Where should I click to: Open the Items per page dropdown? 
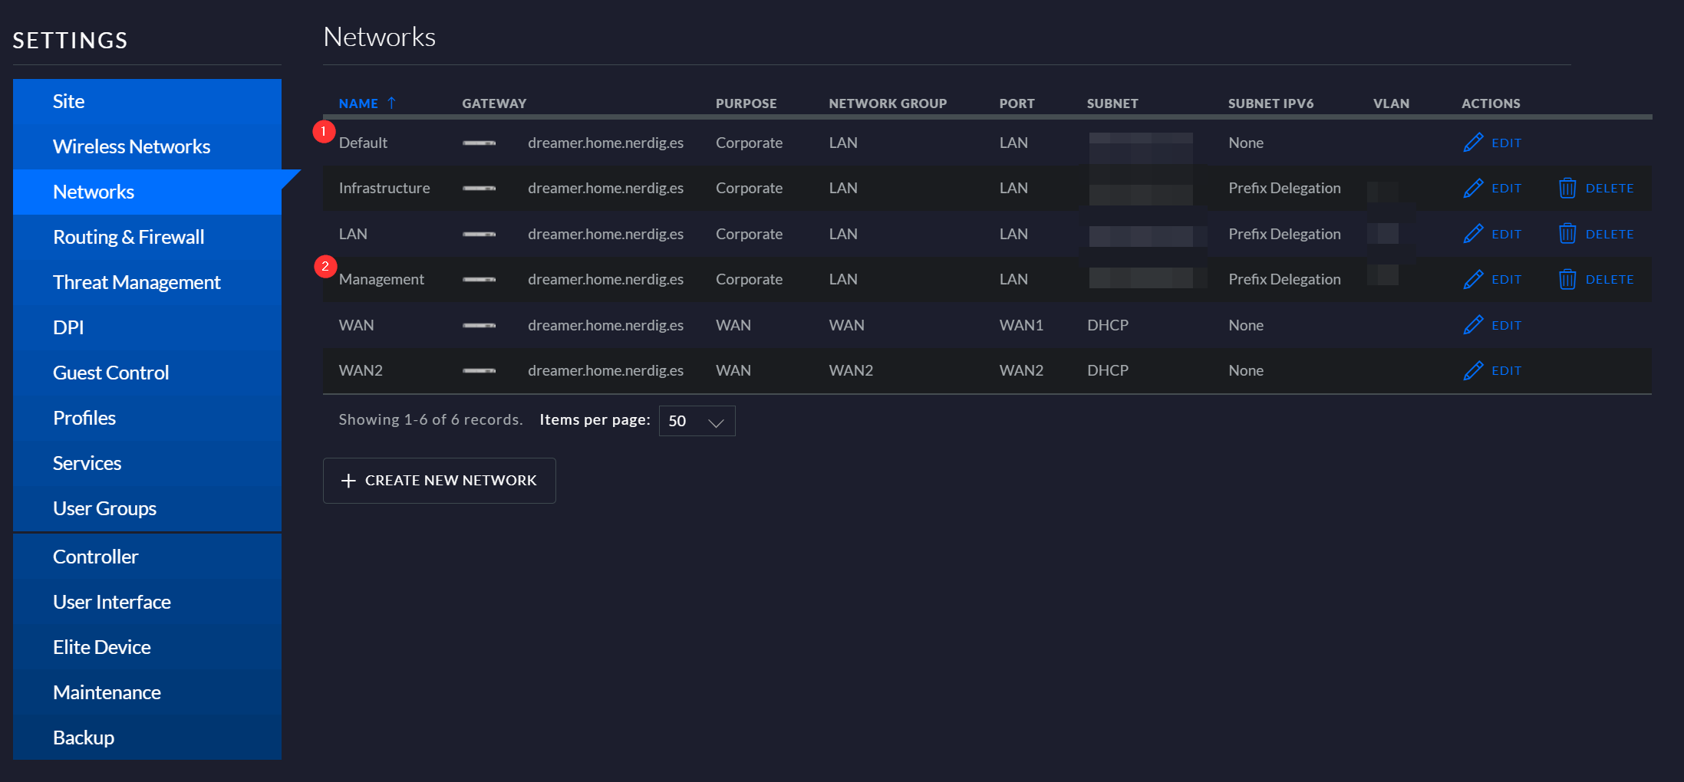(697, 421)
